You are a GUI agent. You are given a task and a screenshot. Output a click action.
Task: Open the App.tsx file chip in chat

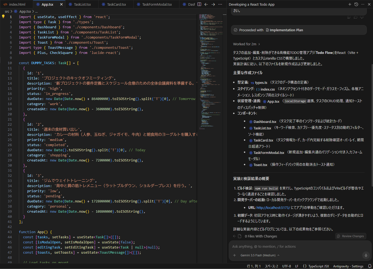coord(271,101)
